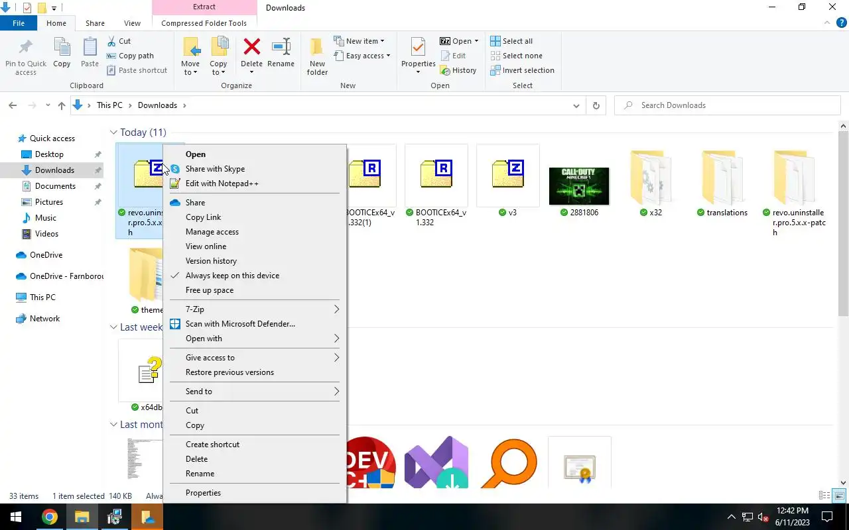Viewport: 849px width, 530px height.
Task: Select the translations folder
Action: click(722, 183)
